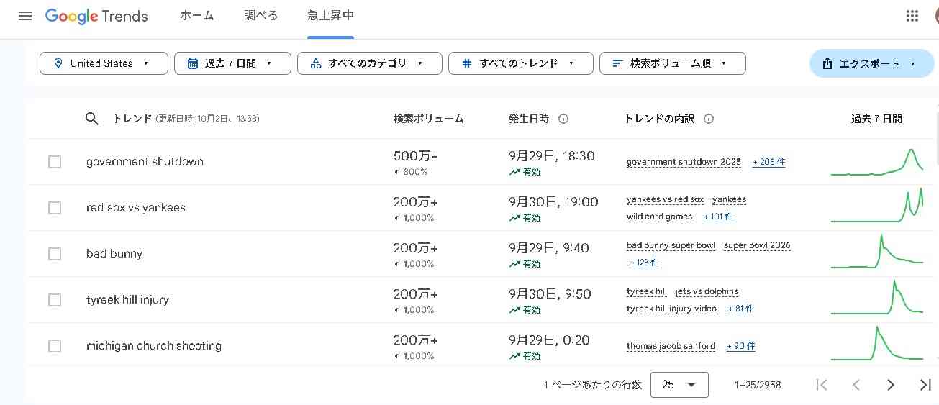Click the export share icon
This screenshot has height=405, width=939.
[827, 63]
